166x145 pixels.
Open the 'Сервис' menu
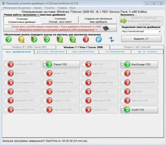[x=37, y=8]
